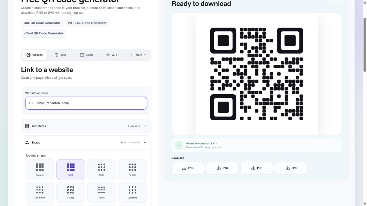The height and width of the screenshot is (206, 367).
Task: Open URL QR Code Generator link
Action: 42,23
